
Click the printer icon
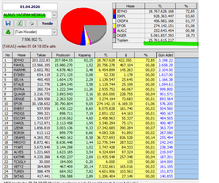(31, 23)
